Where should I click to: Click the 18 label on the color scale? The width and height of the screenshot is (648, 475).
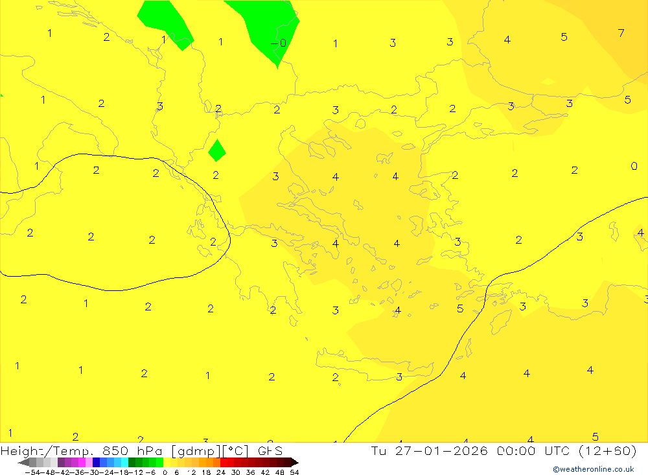206,472
